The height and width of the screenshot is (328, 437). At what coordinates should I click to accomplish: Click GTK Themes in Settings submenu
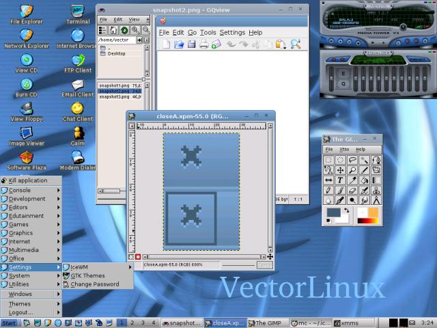pos(98,276)
